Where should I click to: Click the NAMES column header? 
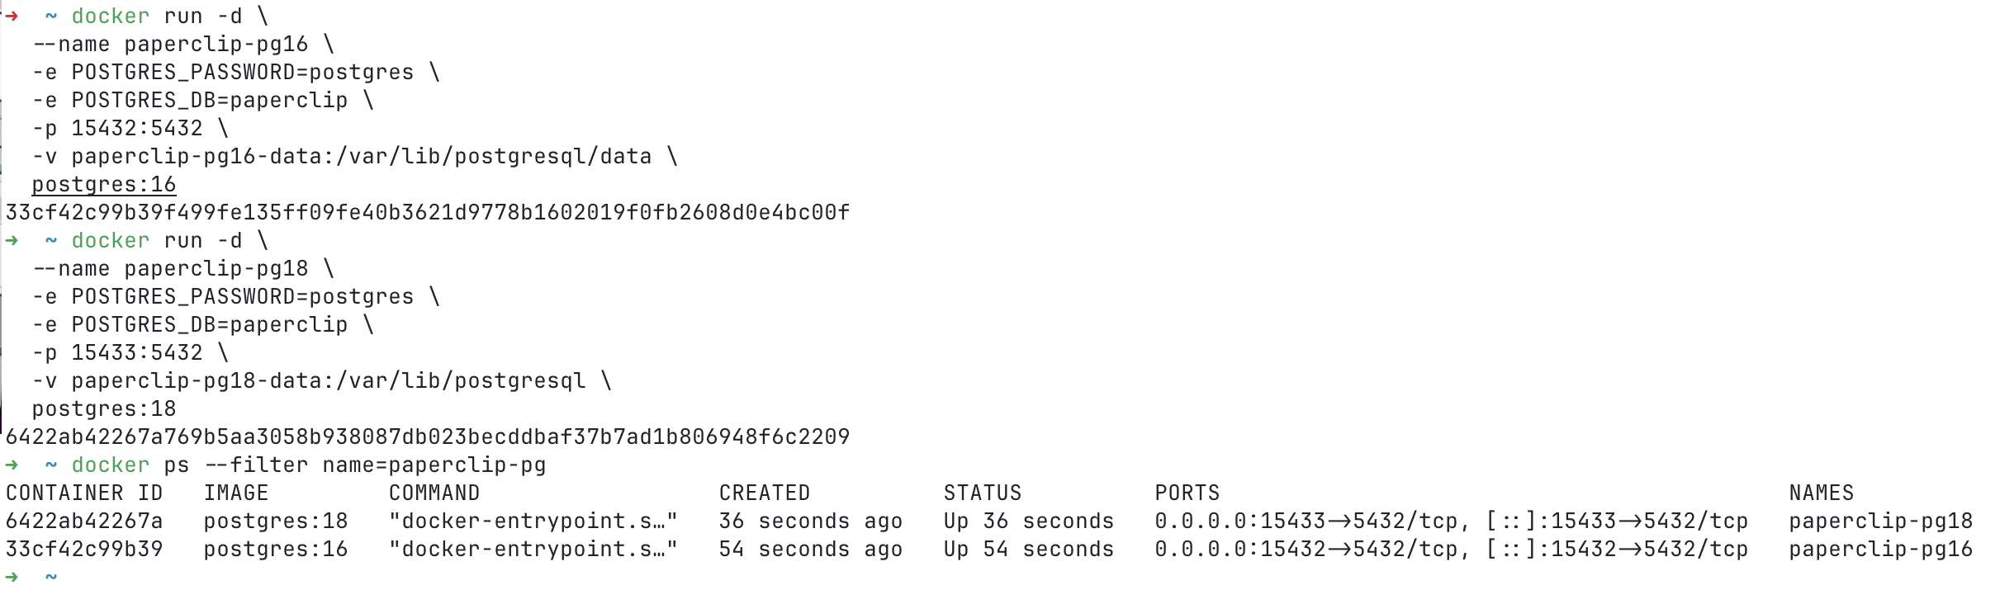click(1822, 493)
